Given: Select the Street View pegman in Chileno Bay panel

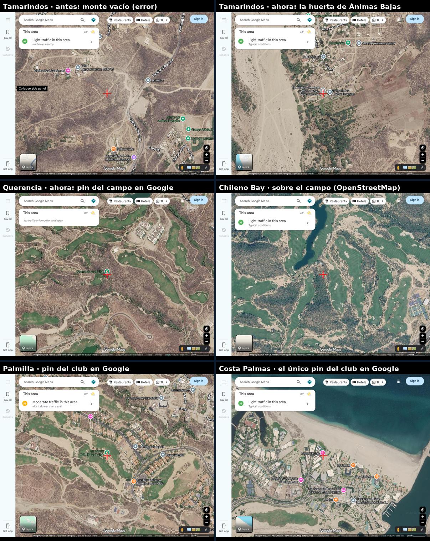Looking at the screenshot, I should point(398,349).
